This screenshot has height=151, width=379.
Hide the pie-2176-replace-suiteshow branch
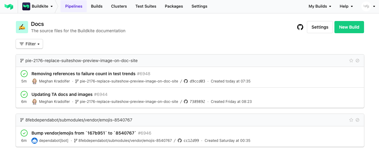357,61
